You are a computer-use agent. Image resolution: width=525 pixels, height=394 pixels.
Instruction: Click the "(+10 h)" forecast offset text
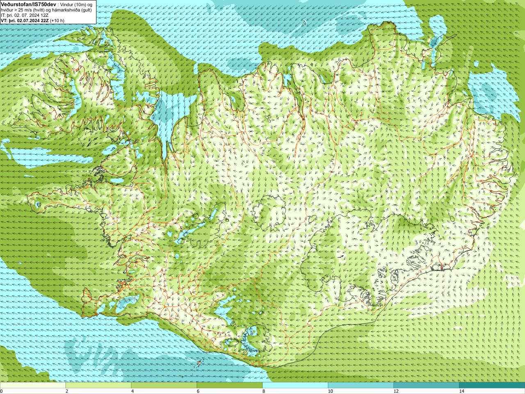57,21
